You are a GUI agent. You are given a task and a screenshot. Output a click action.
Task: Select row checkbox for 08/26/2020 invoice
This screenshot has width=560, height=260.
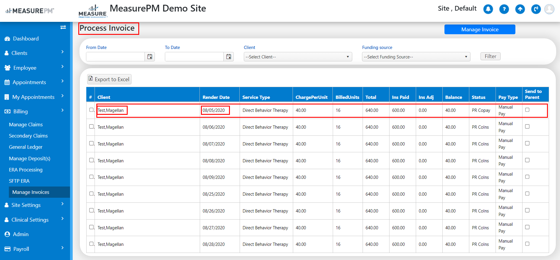[x=91, y=210]
